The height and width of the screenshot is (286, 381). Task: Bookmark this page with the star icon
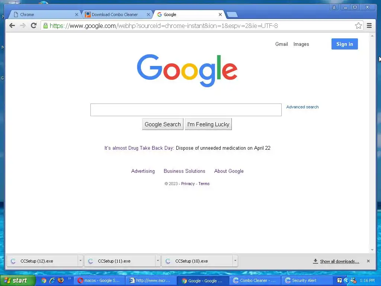point(358,26)
